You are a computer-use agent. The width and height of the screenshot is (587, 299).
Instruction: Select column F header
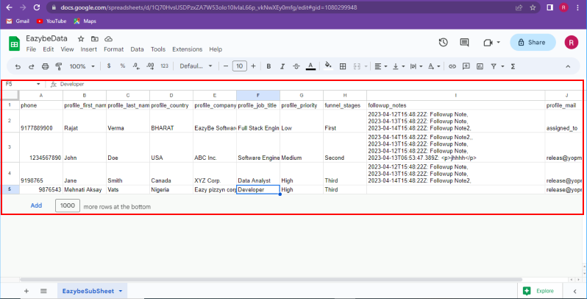tap(258, 95)
